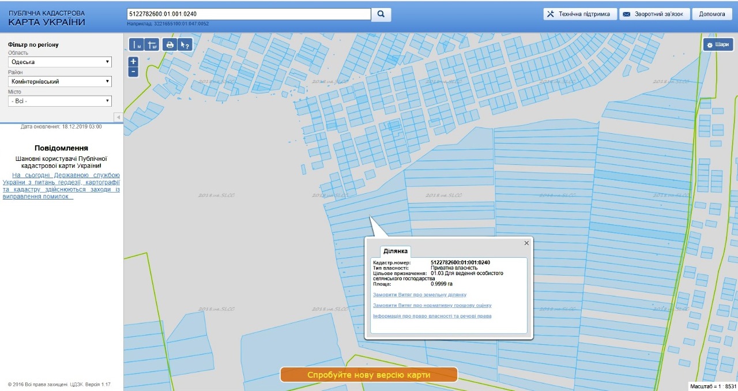Select the area measurement tool
The height and width of the screenshot is (391, 738).
coord(152,45)
